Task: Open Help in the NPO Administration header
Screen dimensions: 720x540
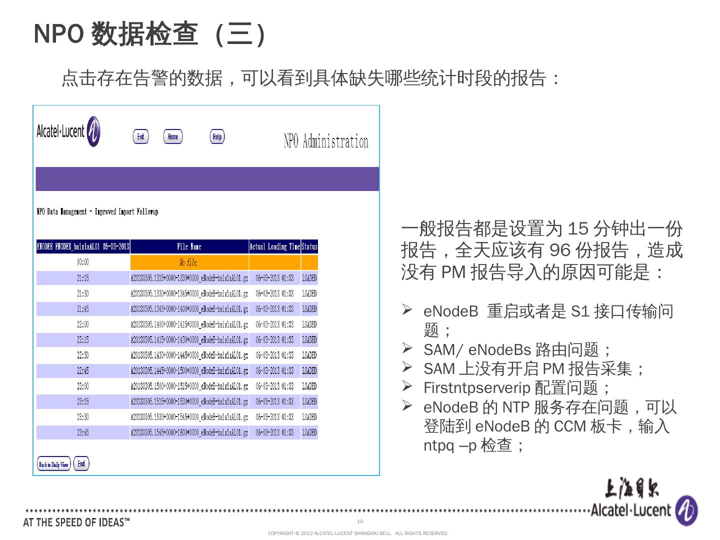Action: point(217,136)
